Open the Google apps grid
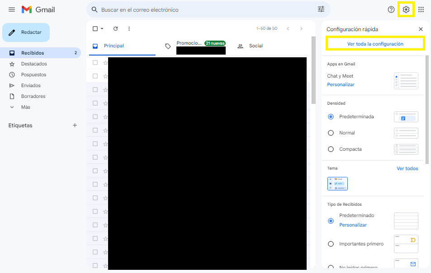This screenshot has width=431, height=273. click(x=421, y=9)
